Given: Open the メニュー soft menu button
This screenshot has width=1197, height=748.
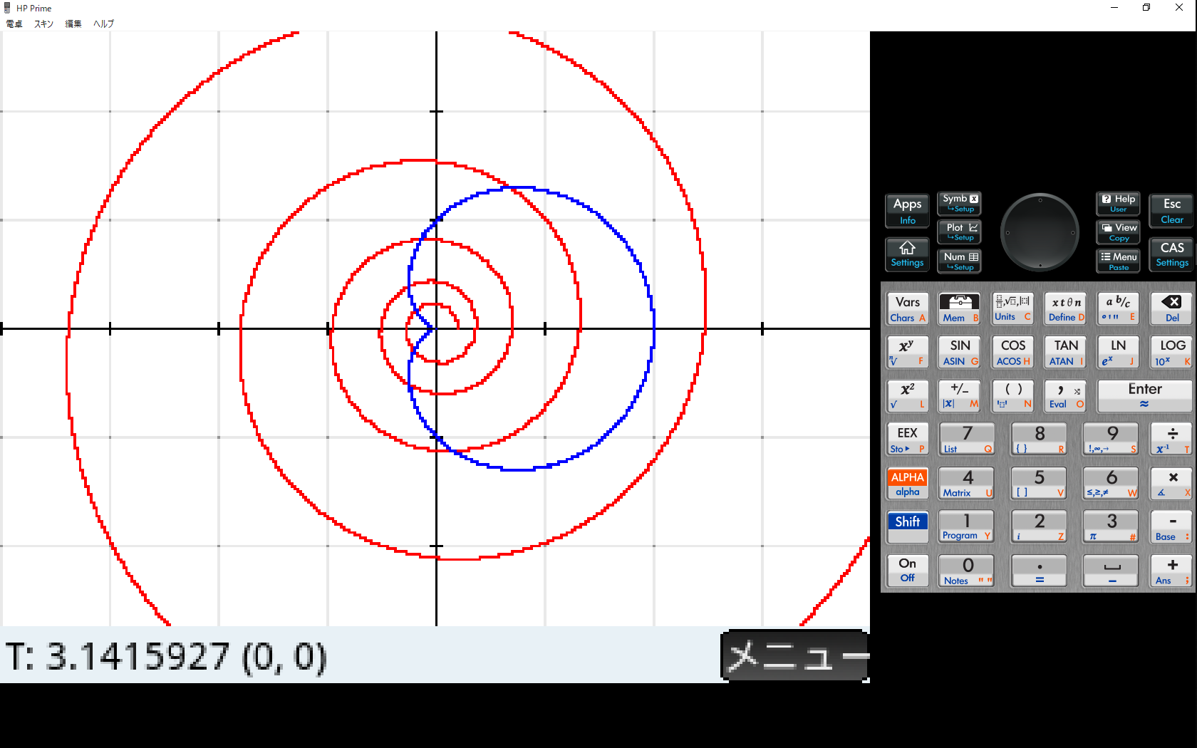Looking at the screenshot, I should tap(795, 655).
